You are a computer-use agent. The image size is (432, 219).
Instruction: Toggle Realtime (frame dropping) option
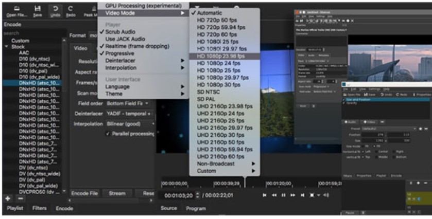[143, 46]
